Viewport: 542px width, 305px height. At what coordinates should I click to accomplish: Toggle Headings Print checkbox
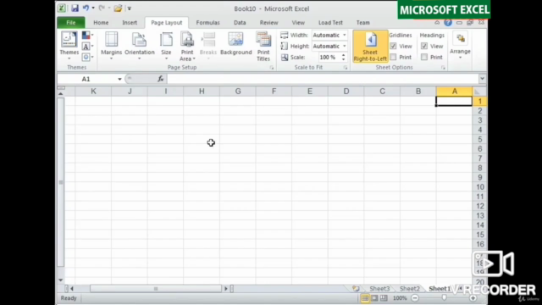[x=424, y=57]
